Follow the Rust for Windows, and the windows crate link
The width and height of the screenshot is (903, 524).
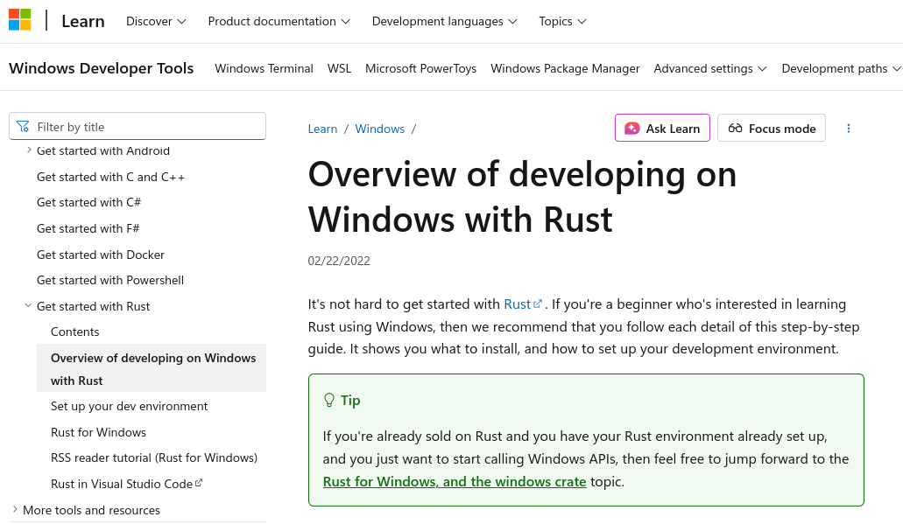(x=455, y=481)
